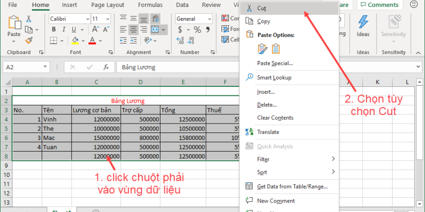Click the scissors Cut icon in Clipboard group

click(x=29, y=19)
